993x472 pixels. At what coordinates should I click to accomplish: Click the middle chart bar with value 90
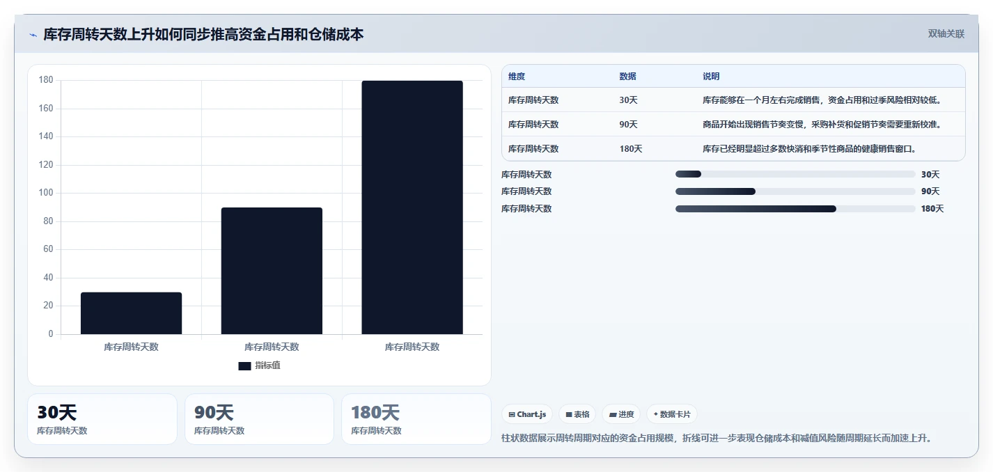[x=272, y=271]
